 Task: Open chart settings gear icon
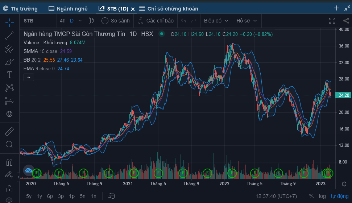tap(344, 184)
